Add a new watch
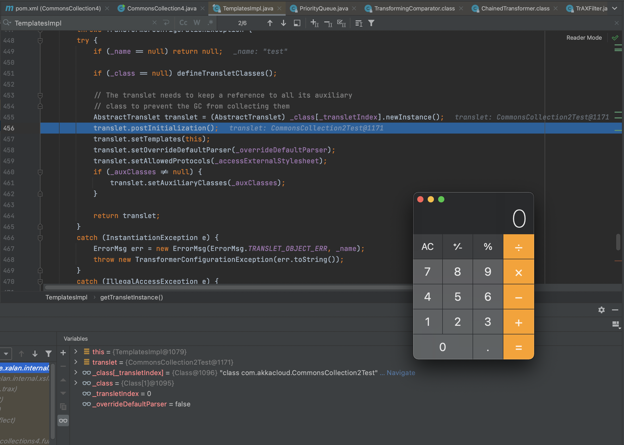Image resolution: width=624 pixels, height=445 pixels. 63,353
